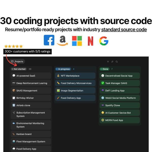This screenshot has height=152, width=152.
Task: Click the 'Done' status label
Action: pyautogui.click(x=104, y=69)
